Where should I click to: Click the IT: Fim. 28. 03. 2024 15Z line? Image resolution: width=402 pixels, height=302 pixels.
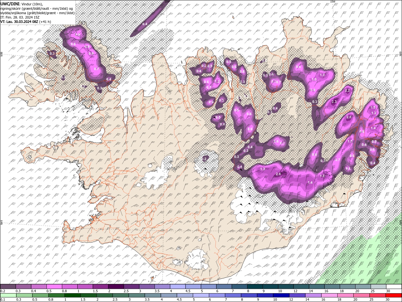pos(20,17)
